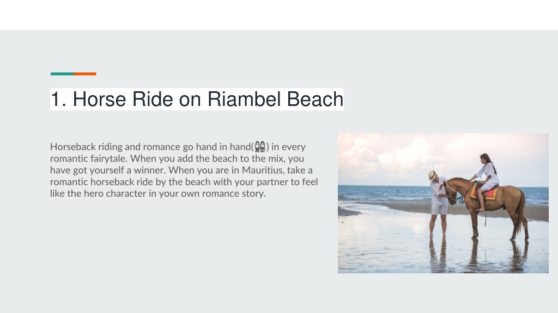This screenshot has height=313, width=558.
Task: Click the numeral '1.' in the title
Action: point(59,99)
